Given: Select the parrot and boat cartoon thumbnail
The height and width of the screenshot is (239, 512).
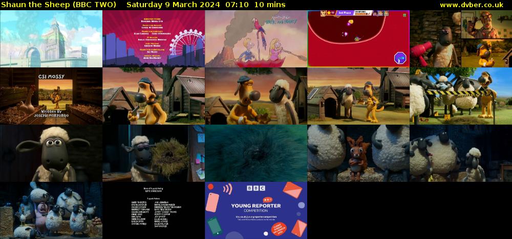Looking at the screenshot, I should click(x=256, y=39).
